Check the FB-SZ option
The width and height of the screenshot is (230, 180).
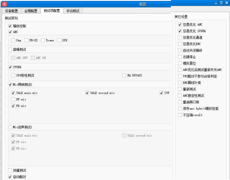[26, 40]
